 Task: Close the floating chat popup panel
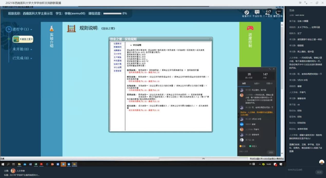[x=274, y=69]
